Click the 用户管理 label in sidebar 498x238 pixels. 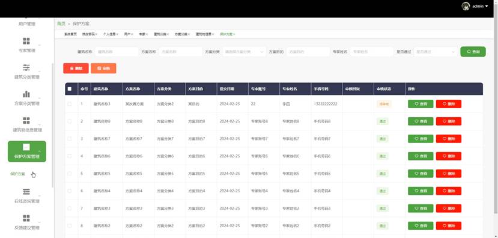pos(26,24)
